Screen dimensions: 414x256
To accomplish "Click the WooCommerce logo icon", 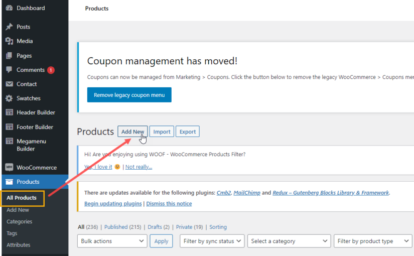I will pos(9,168).
